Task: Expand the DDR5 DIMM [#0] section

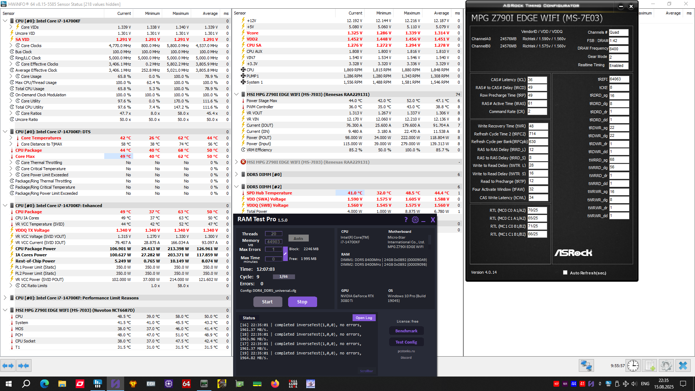Action: point(236,175)
